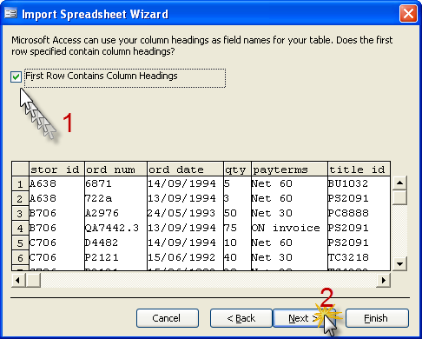Screen dimensions: 422x339
Task: Click the horizontal scrollbar right arrow
Action: click(384, 280)
